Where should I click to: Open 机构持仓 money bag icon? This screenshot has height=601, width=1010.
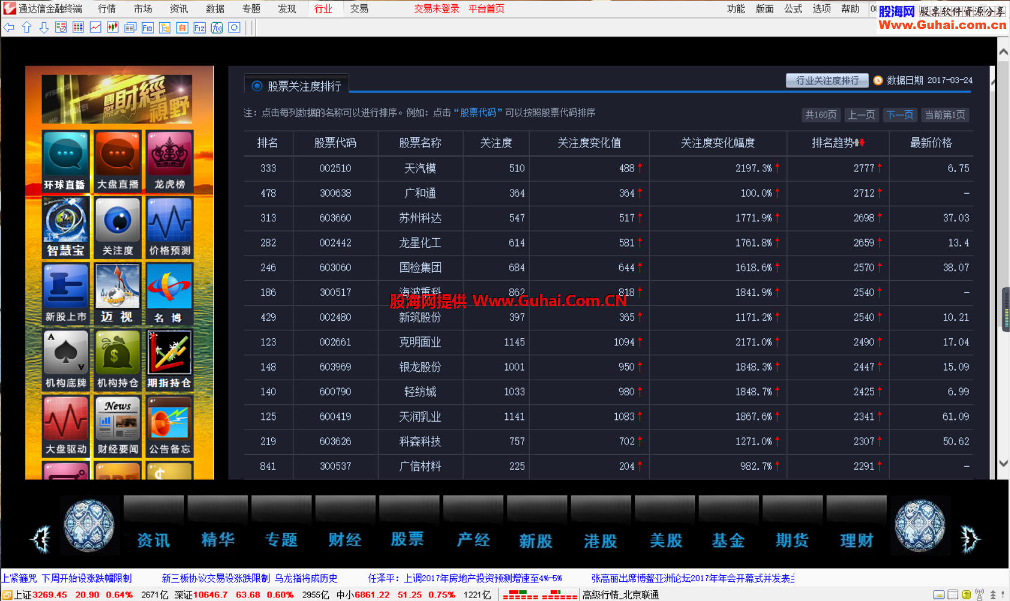117,360
